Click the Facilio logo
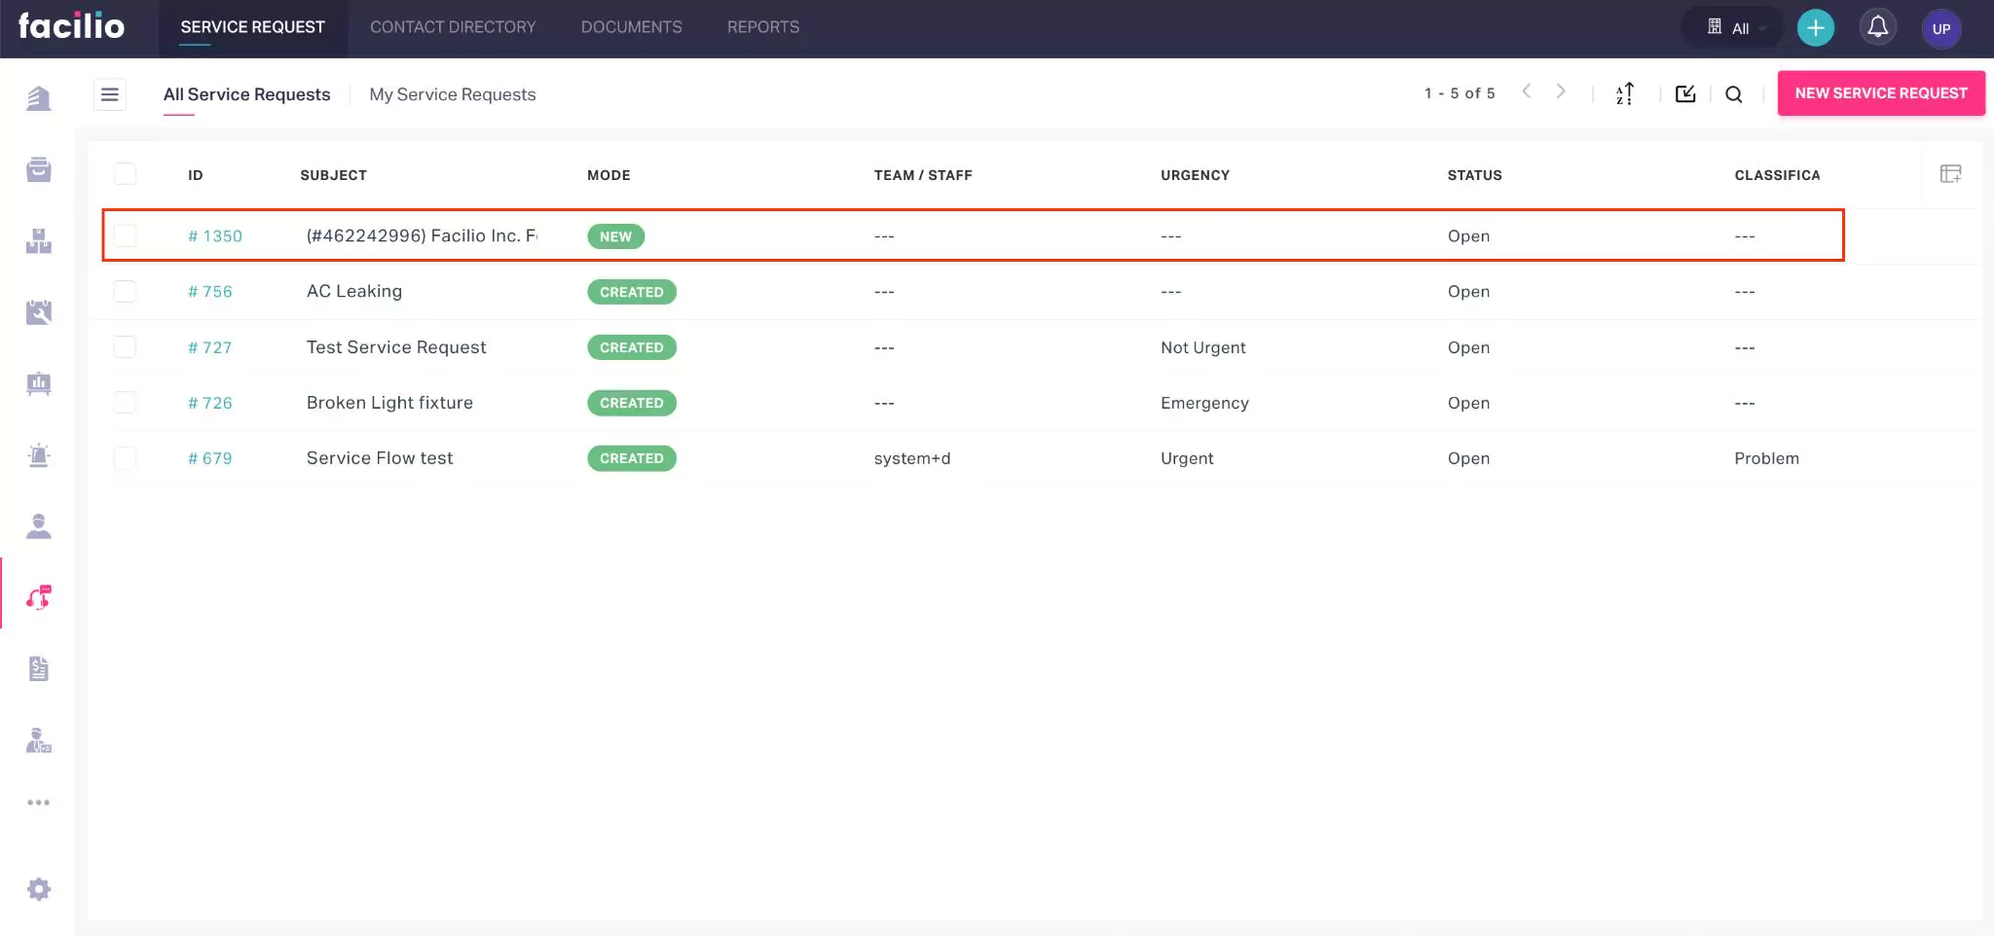The width and height of the screenshot is (1994, 936). pyautogui.click(x=71, y=25)
